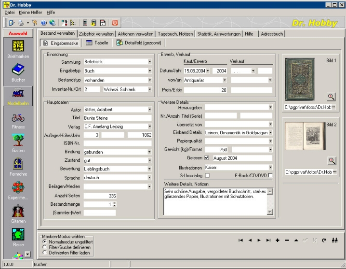Zoom Bild 1 with magnifier icon
The height and width of the screenshot is (269, 346).
[x=332, y=97]
